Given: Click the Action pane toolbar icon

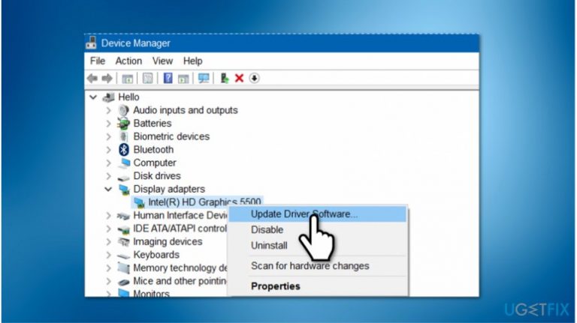Looking at the screenshot, I should (183, 78).
